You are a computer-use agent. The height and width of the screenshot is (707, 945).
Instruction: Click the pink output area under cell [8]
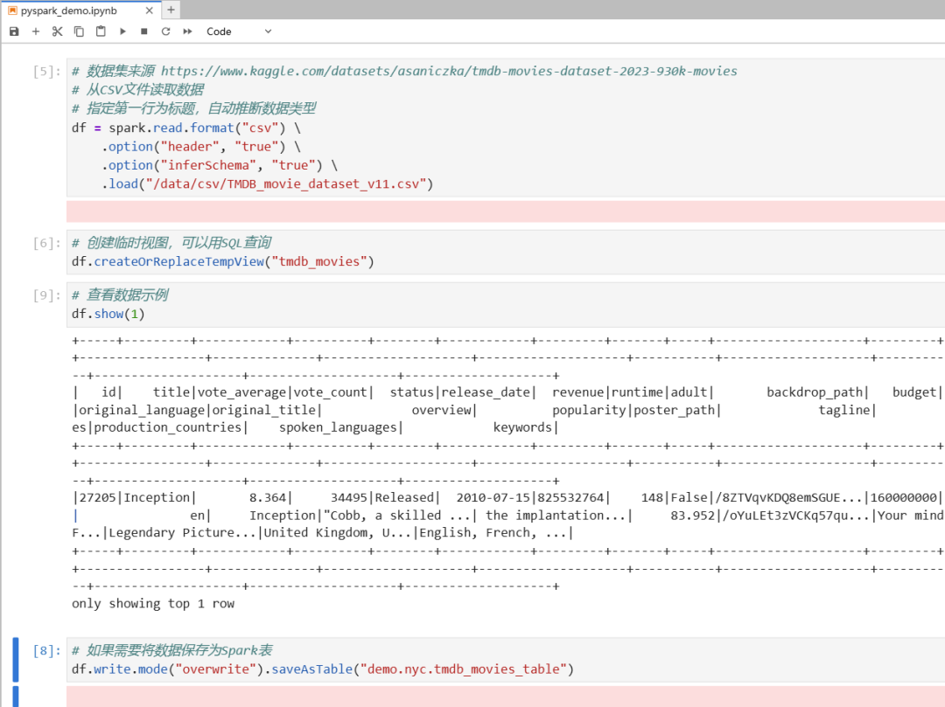pos(506,697)
